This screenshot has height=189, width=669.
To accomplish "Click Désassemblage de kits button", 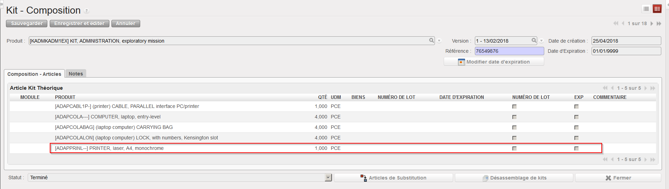I will tap(514, 178).
